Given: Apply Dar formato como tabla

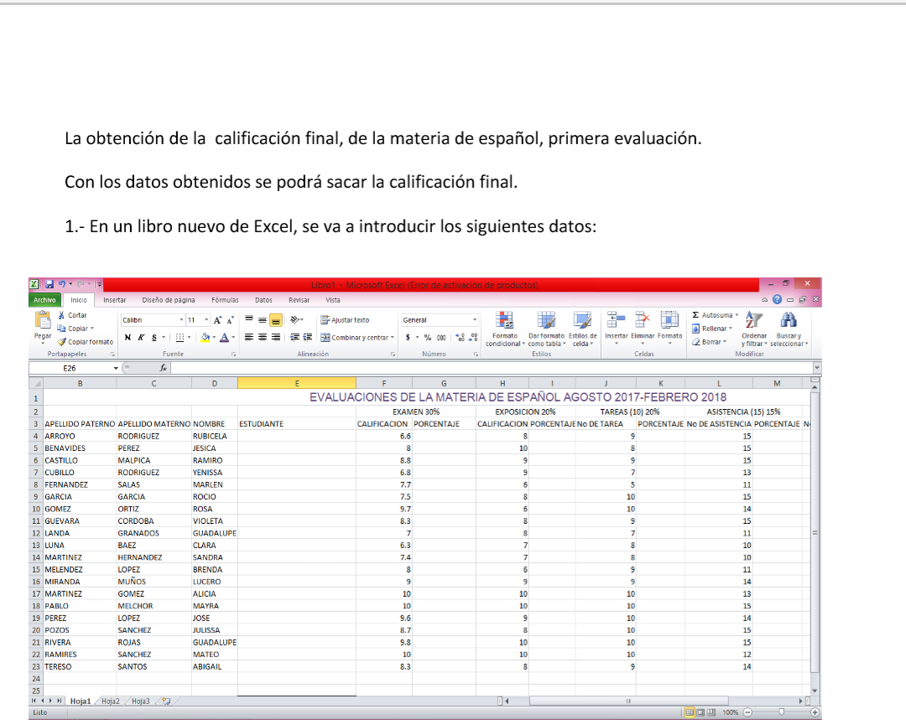Looking at the screenshot, I should point(545,321).
